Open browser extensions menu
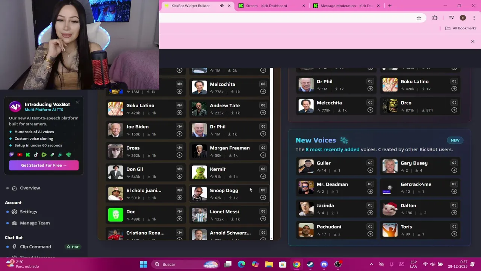 point(435,18)
